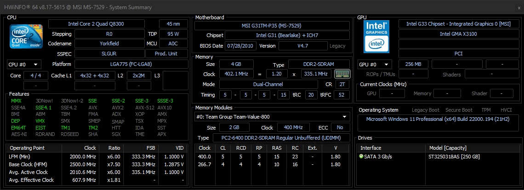This screenshot has width=524, height=190.
Task: Click the Dual-Channel memory mode field
Action: (x=268, y=84)
